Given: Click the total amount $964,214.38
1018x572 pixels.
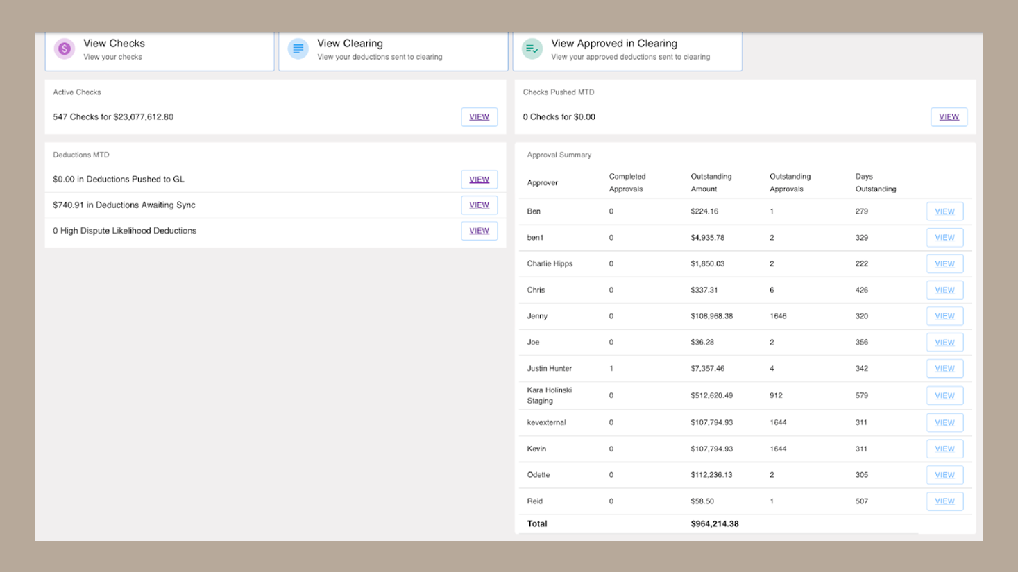Looking at the screenshot, I should (x=715, y=524).
